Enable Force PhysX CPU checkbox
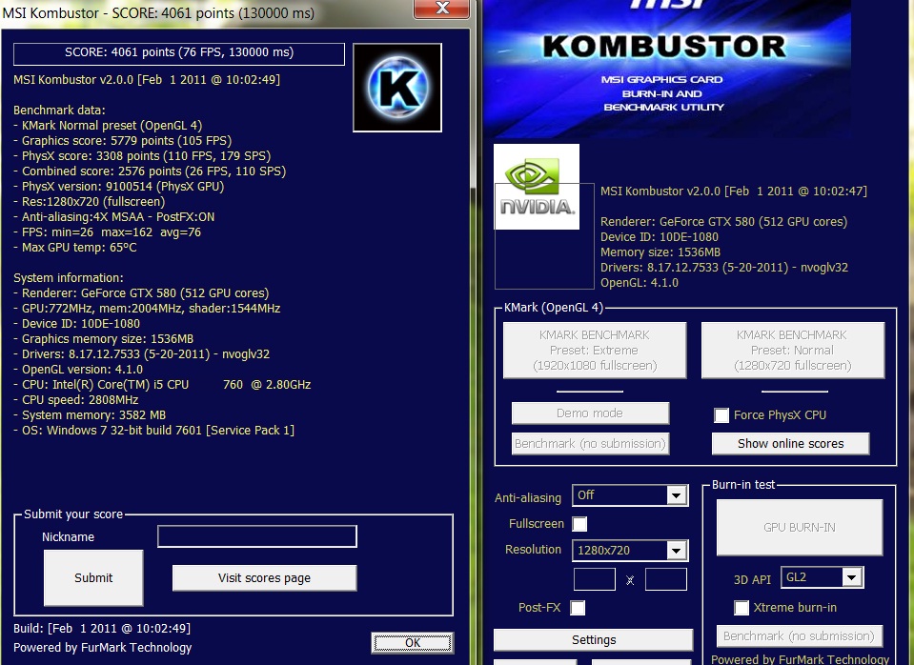The image size is (914, 665). [721, 415]
